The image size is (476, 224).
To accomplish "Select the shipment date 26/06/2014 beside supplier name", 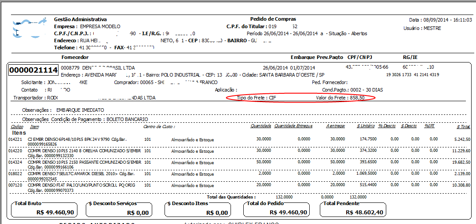I will pyautogui.click(x=275, y=67).
